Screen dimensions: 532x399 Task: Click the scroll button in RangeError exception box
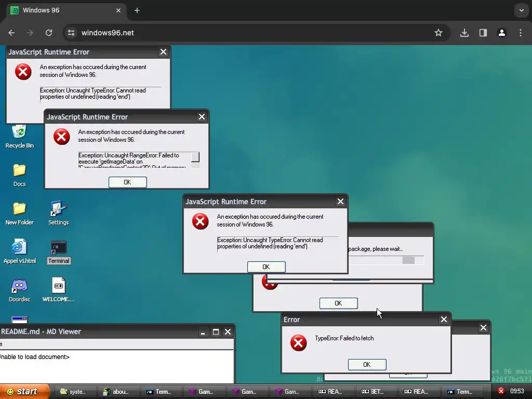pyautogui.click(x=195, y=157)
